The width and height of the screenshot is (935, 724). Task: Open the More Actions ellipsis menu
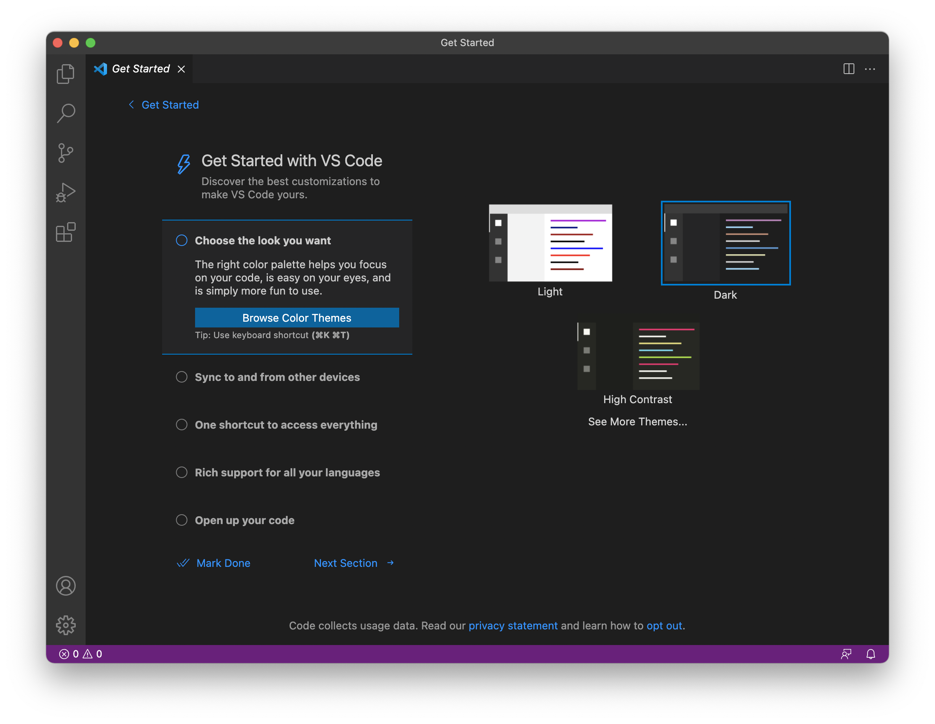pos(870,69)
